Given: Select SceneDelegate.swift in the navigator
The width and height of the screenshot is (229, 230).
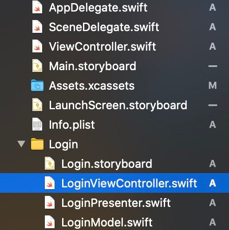Looking at the screenshot, I should (104, 27).
